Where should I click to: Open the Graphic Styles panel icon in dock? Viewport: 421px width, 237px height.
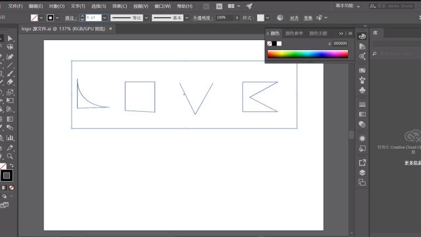tap(362, 148)
